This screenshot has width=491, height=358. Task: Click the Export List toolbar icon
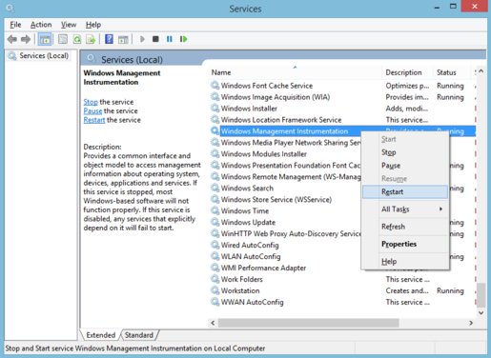coord(91,39)
